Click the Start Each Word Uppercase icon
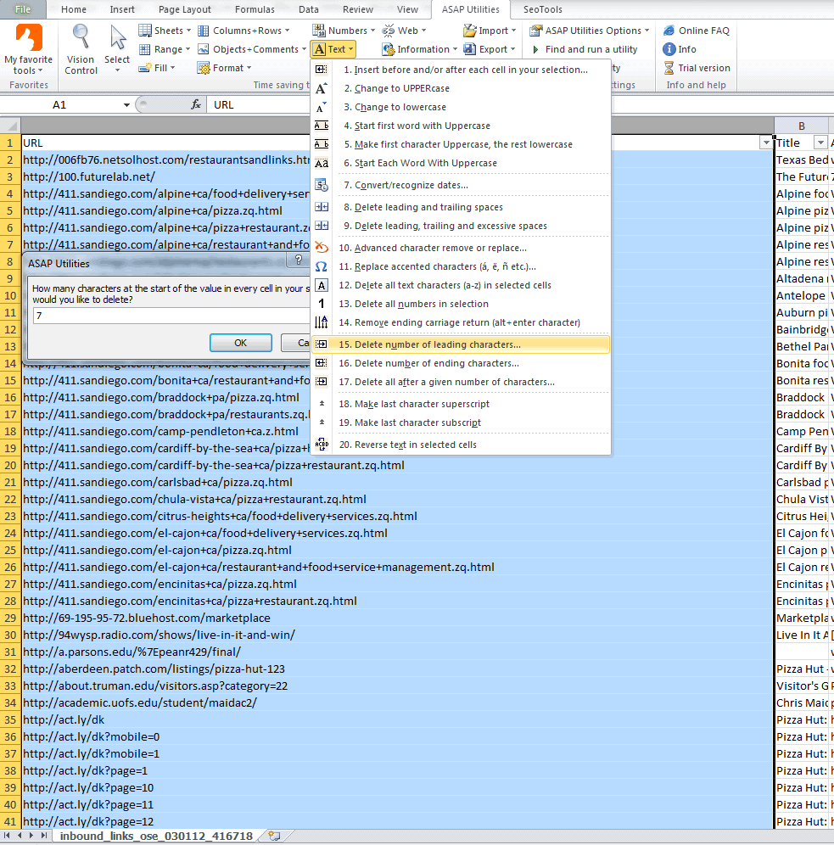Image resolution: width=834 pixels, height=845 pixels. tap(321, 163)
